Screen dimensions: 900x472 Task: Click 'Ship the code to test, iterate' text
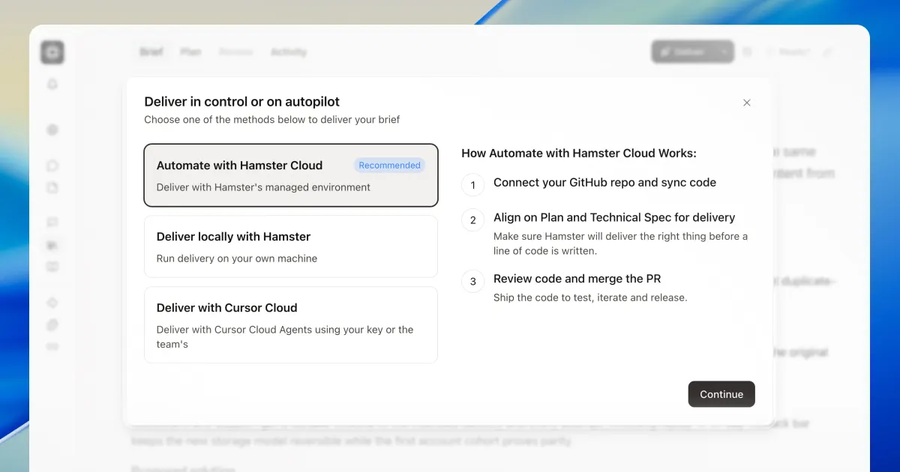pyautogui.click(x=590, y=297)
